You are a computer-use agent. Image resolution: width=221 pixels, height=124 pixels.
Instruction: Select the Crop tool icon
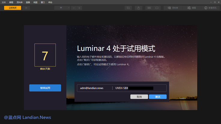tap(128, 8)
